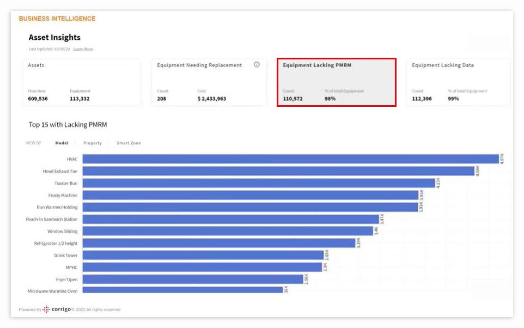The height and width of the screenshot is (328, 524).
Task: Select the Equipment Lacking Data card
Action: (458, 82)
